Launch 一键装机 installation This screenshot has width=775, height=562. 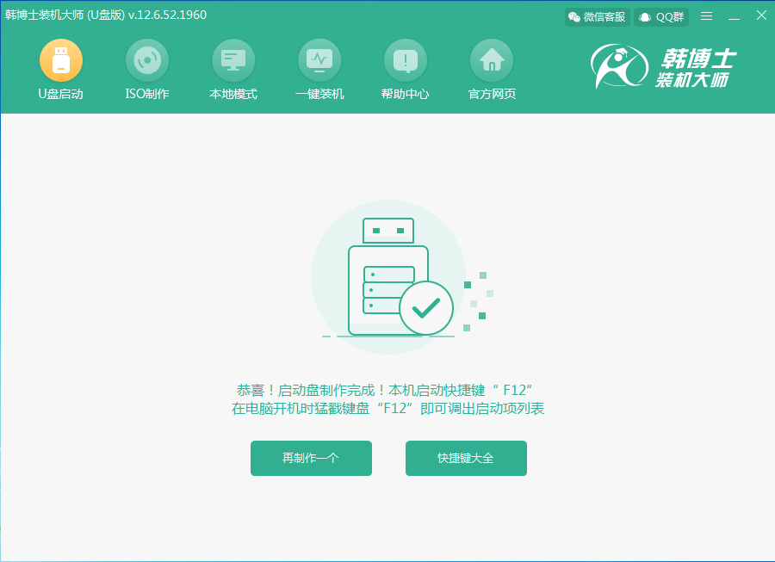(x=319, y=60)
